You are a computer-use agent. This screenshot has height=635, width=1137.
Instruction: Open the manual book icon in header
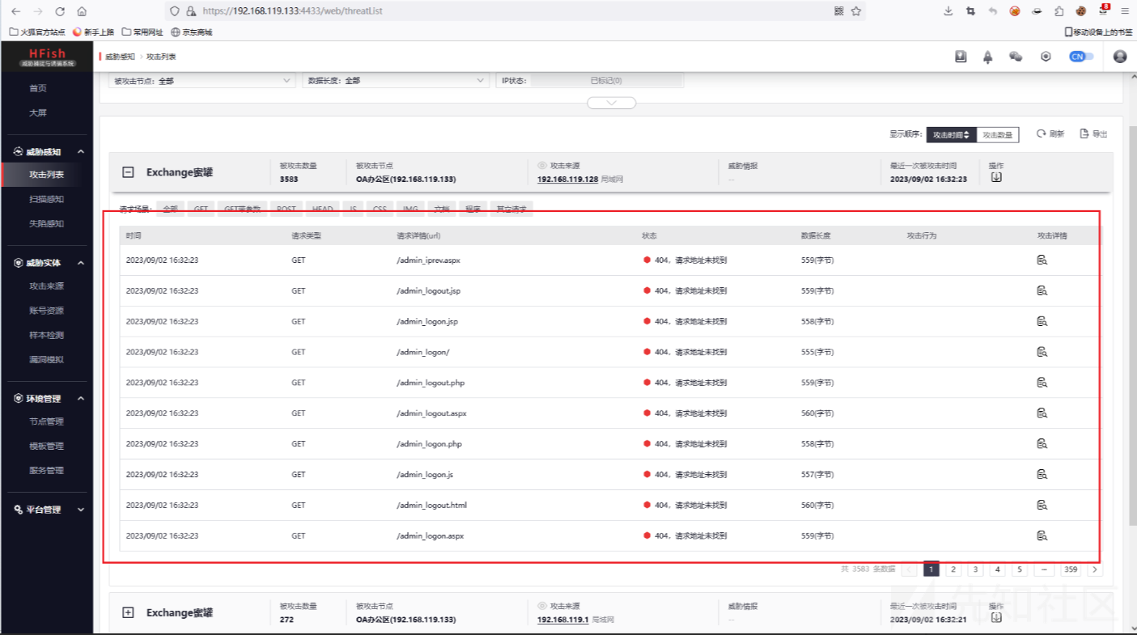(x=961, y=57)
